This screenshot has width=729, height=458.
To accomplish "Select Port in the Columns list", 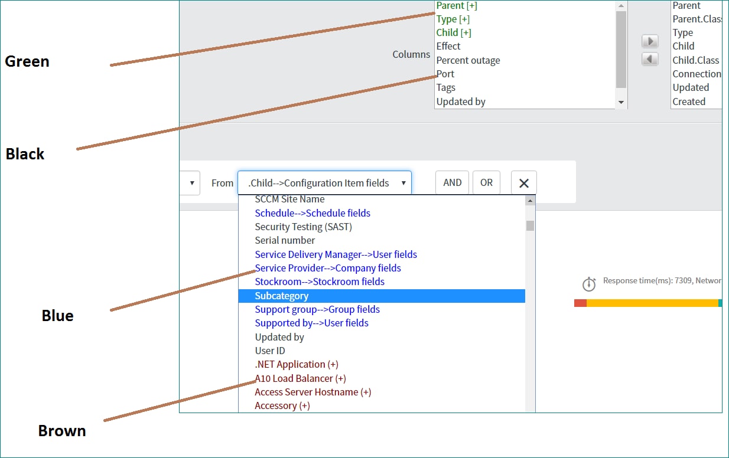I will pyautogui.click(x=445, y=73).
